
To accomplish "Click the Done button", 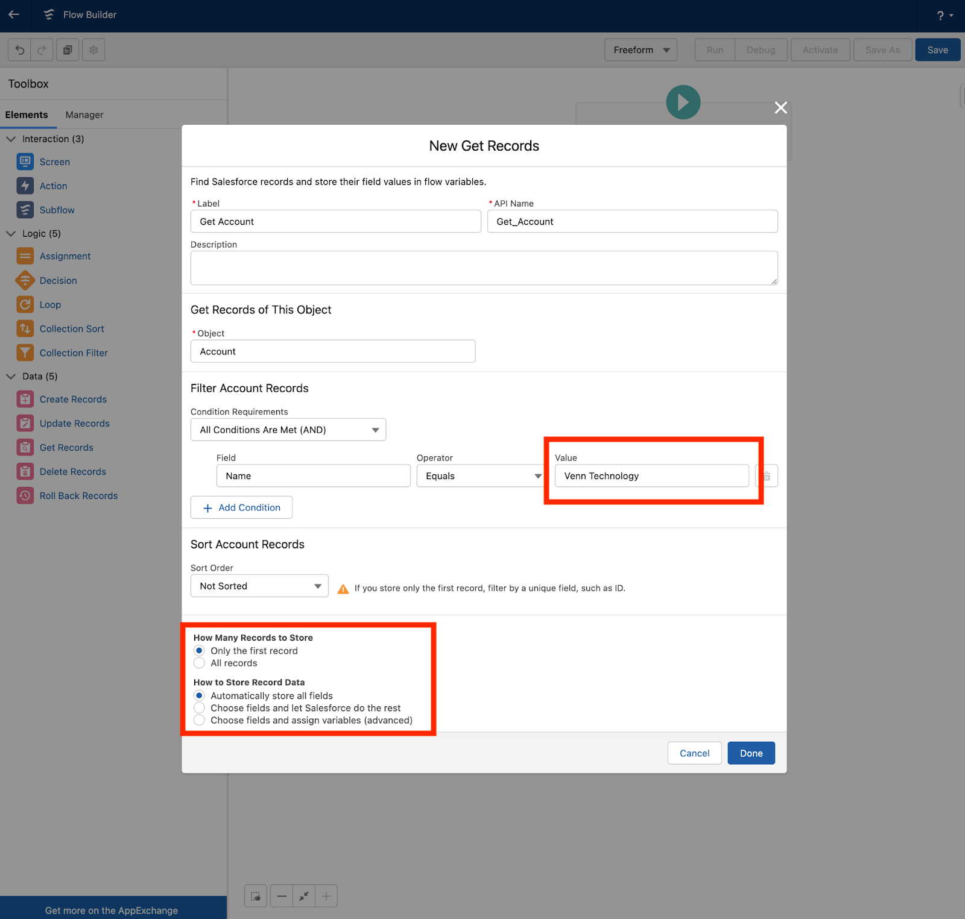I will [751, 753].
